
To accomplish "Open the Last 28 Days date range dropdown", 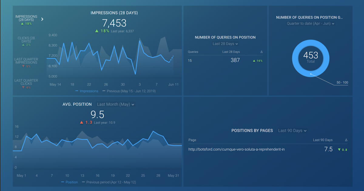I will point(225,44).
